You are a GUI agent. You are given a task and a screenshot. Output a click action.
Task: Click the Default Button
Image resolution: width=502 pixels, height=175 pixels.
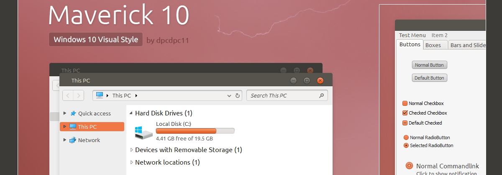(x=430, y=78)
